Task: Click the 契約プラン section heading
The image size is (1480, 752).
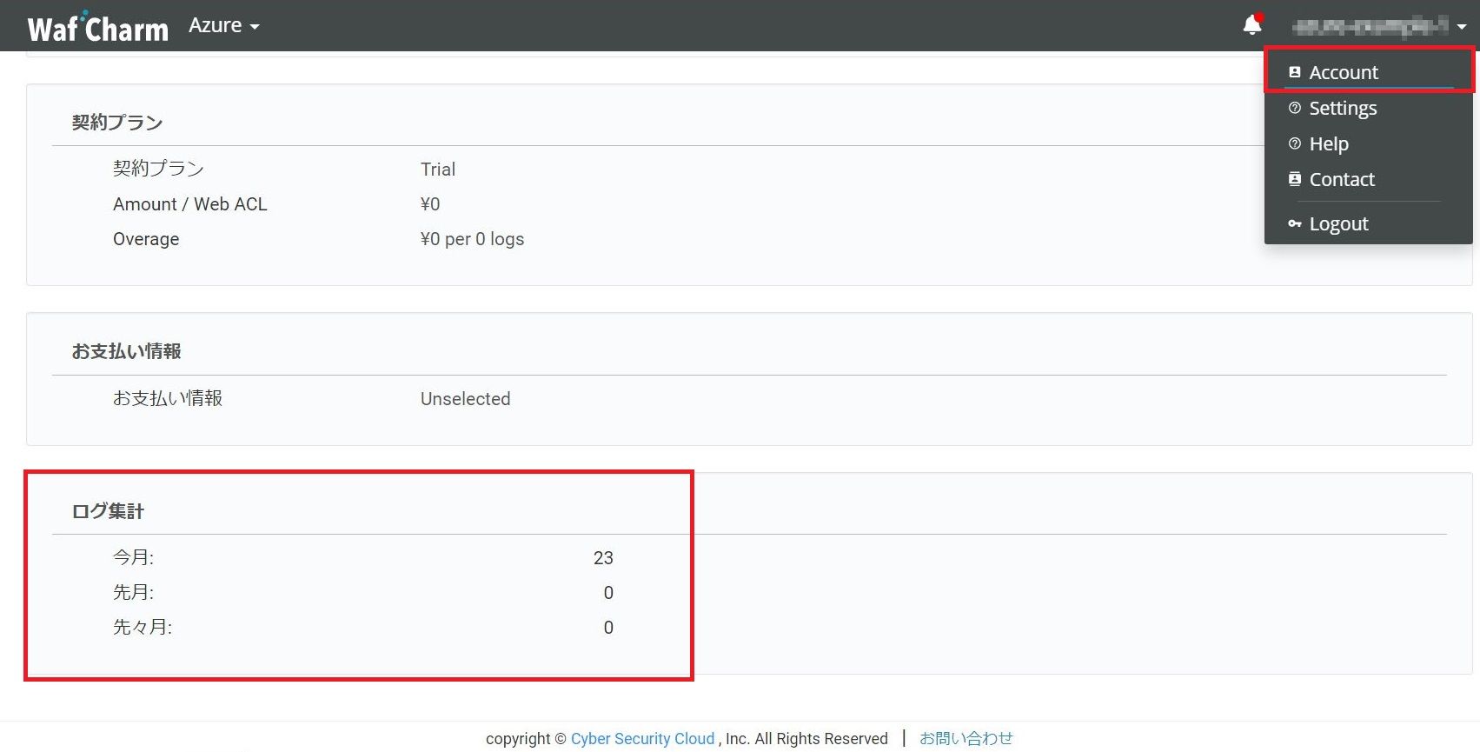Action: (117, 123)
